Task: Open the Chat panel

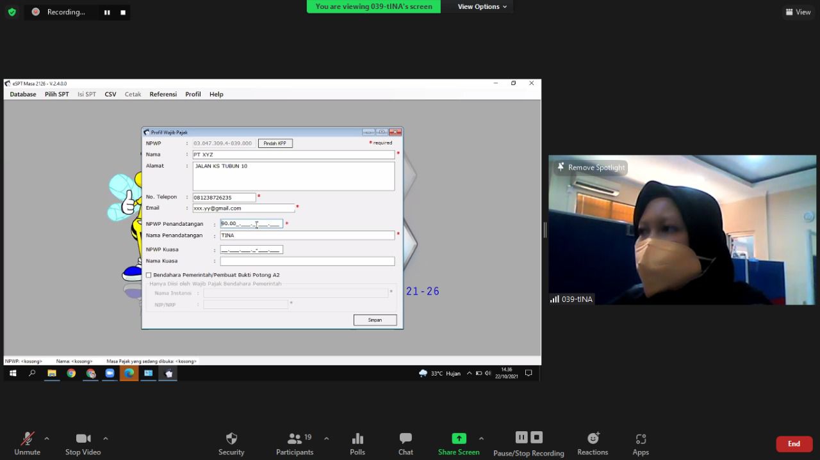Action: click(x=406, y=439)
